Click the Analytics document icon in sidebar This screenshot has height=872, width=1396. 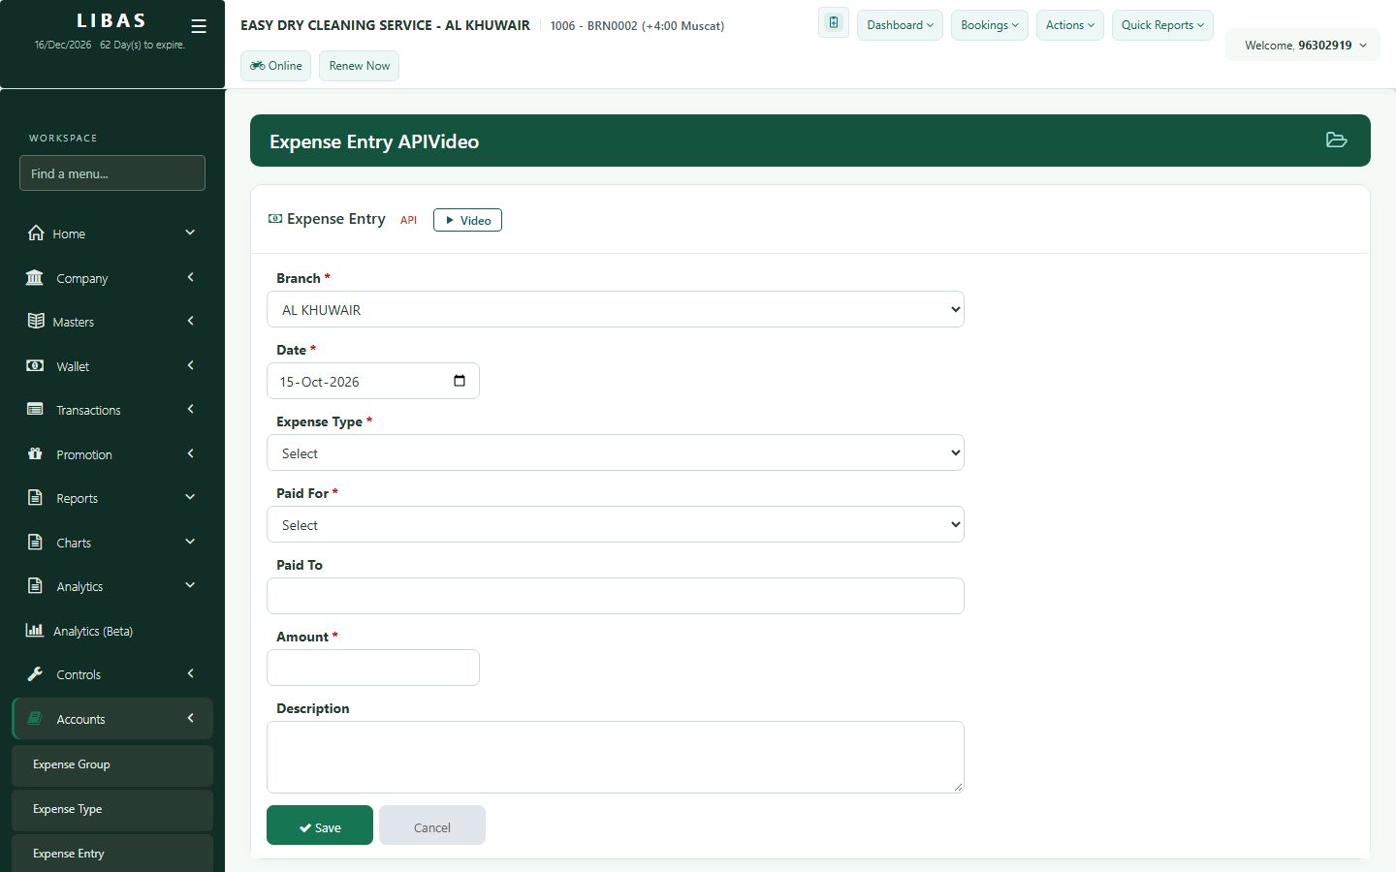(x=35, y=585)
